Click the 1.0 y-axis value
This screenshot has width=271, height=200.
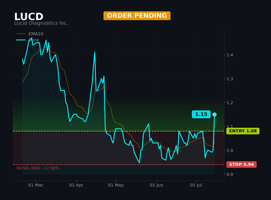(x=230, y=151)
